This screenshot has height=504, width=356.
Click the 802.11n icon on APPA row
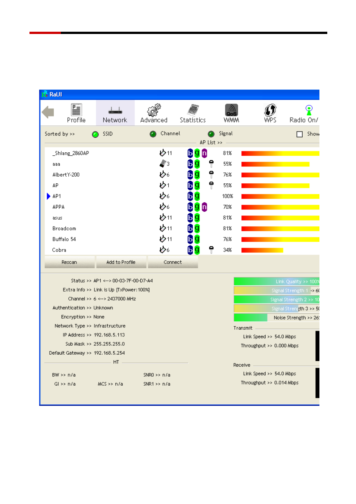204,207
